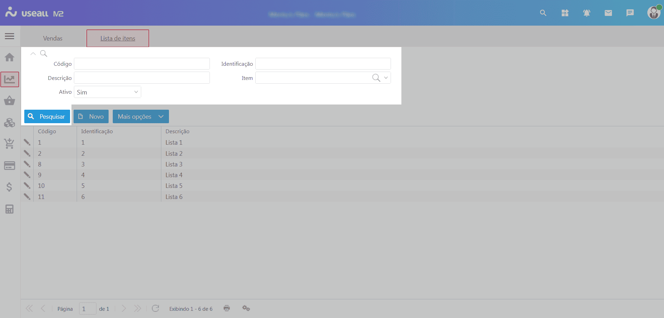Focus the Descrição input field
Viewport: 664px width, 318px height.
(x=142, y=78)
